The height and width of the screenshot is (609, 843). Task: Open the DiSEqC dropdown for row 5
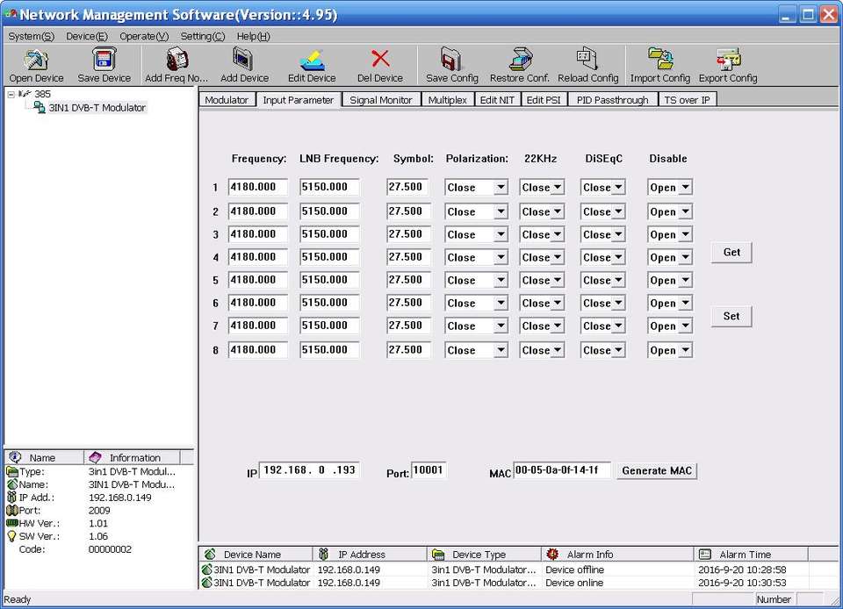[x=618, y=281]
